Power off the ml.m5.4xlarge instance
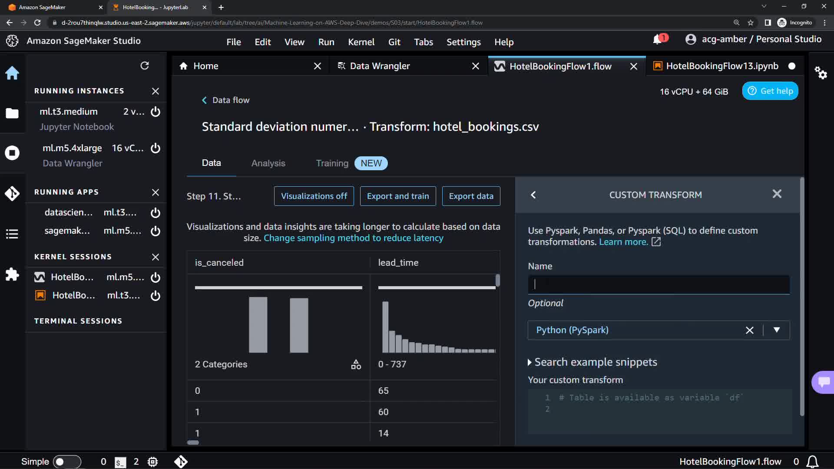834x469 pixels. pyautogui.click(x=156, y=148)
